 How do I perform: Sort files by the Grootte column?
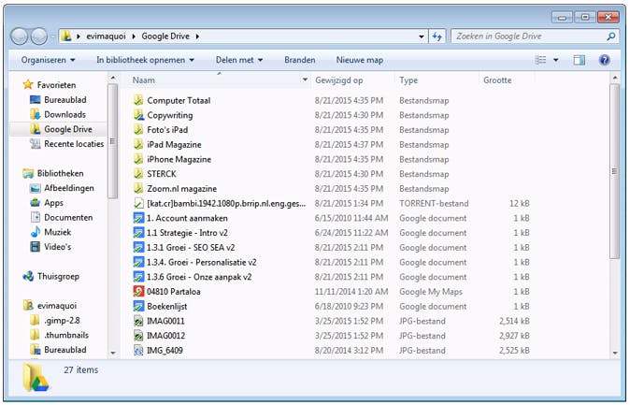click(x=497, y=80)
